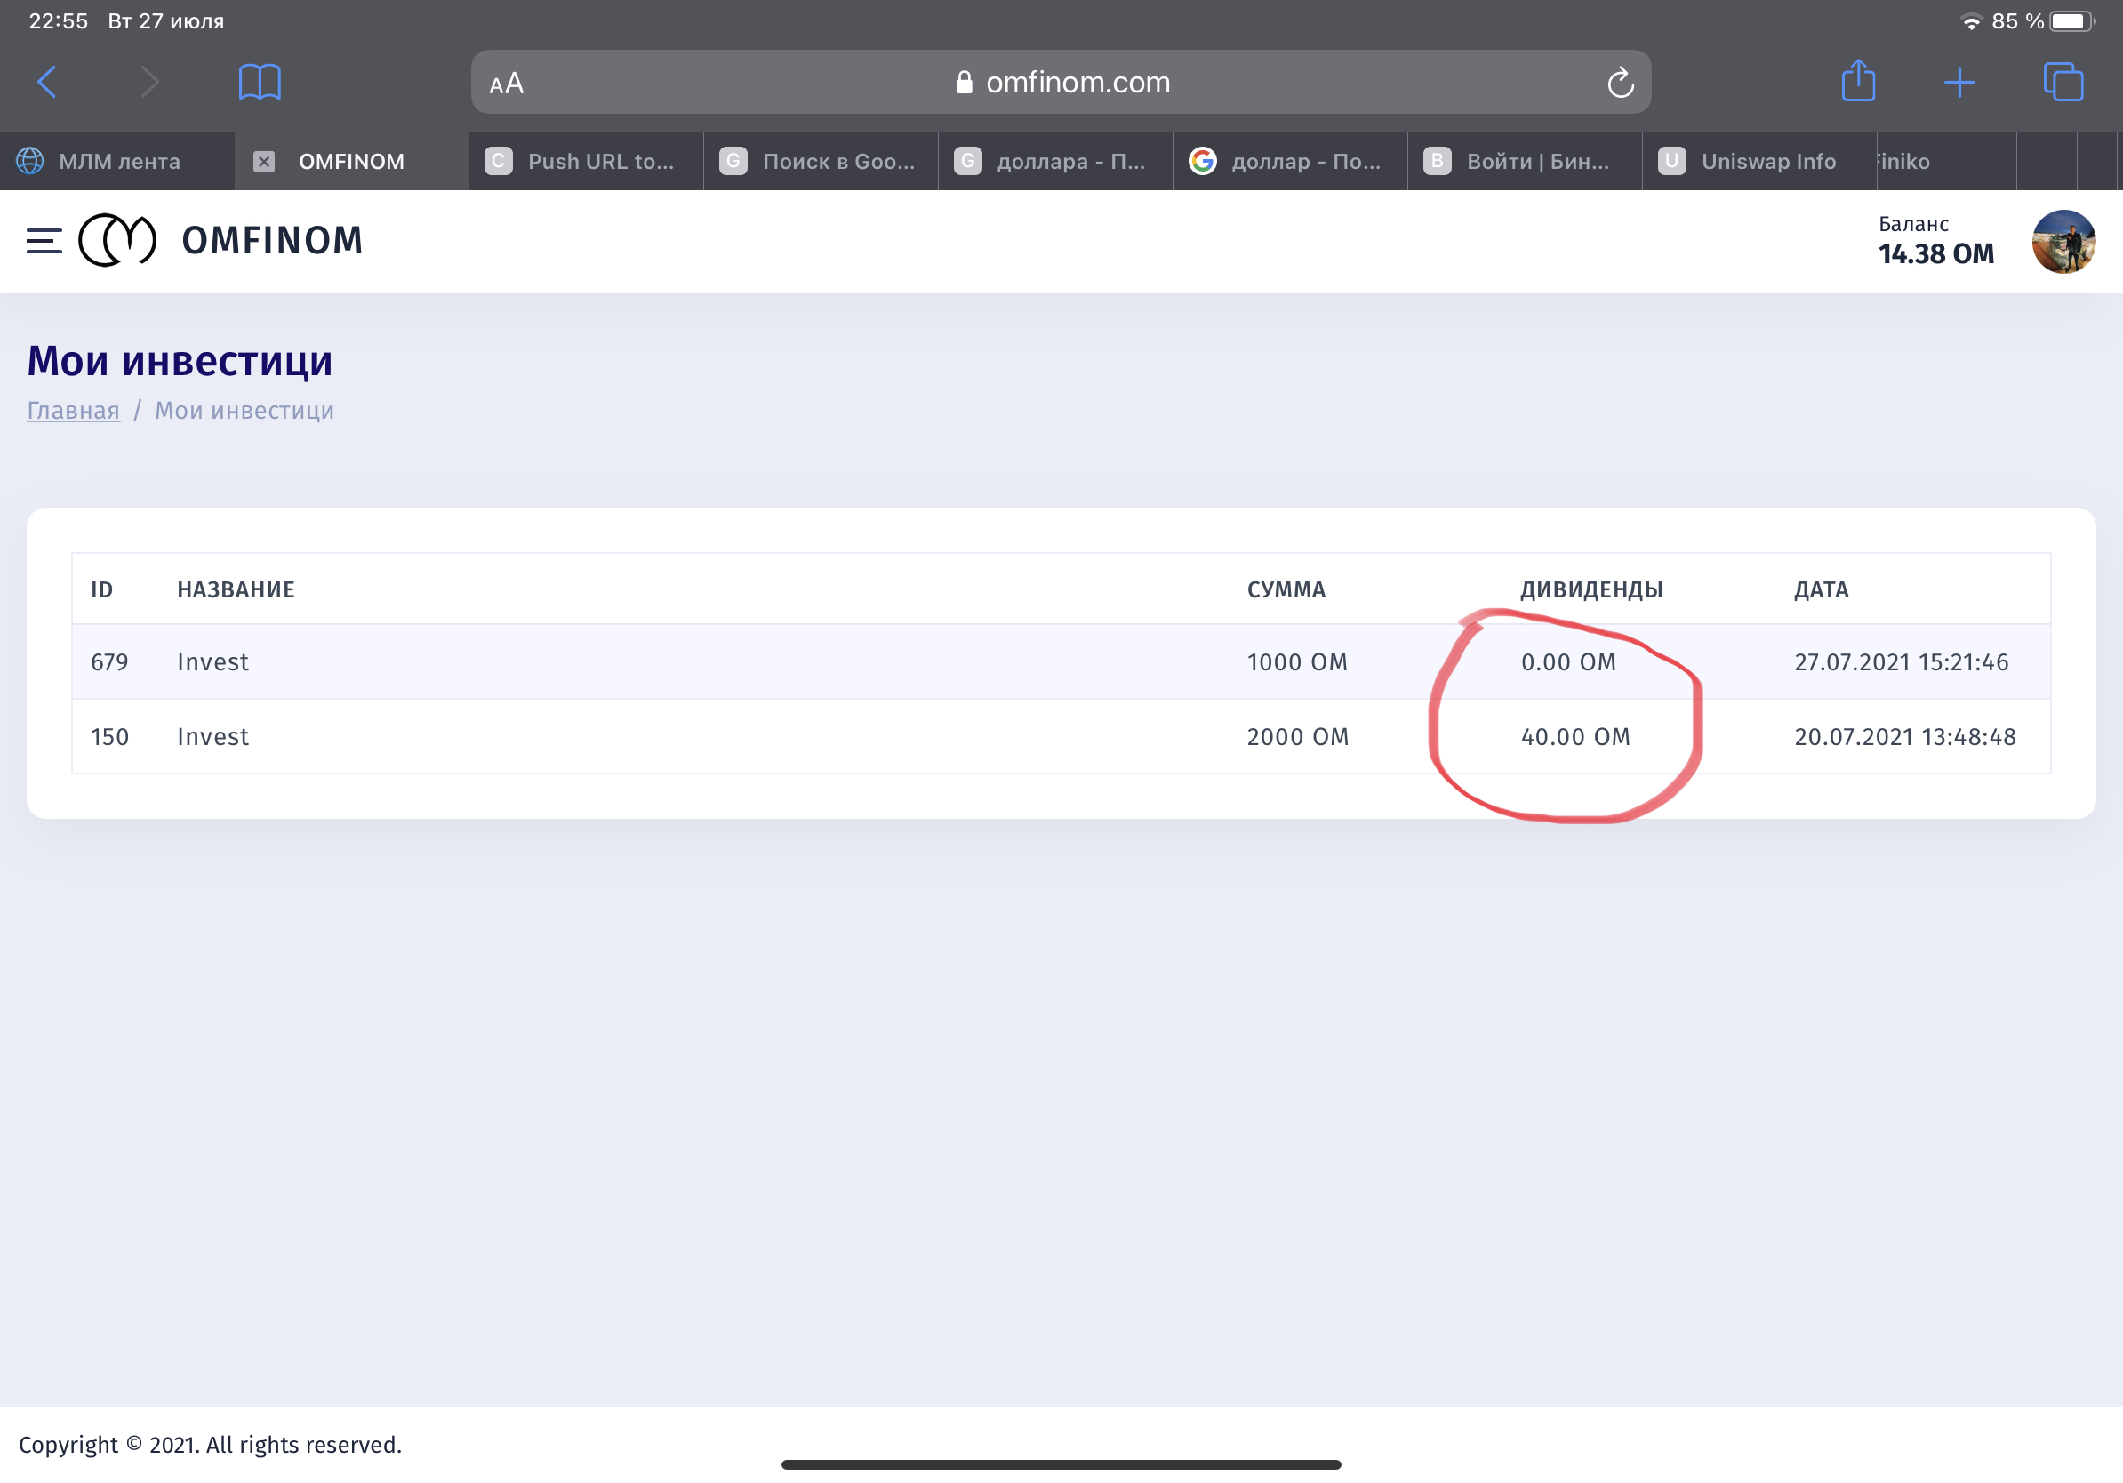Screen dimensions: 2123x1483
Task: Select investment ID 150 cell
Action: coord(109,737)
